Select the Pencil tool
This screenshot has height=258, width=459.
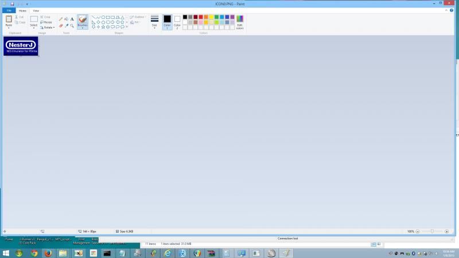tap(61, 19)
